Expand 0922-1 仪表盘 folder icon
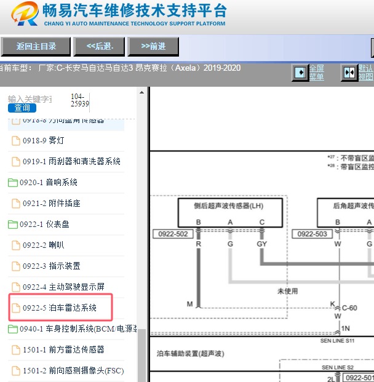This screenshot has height=382, width=374. (13, 225)
